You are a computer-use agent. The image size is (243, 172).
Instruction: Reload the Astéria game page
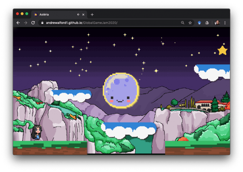[x=33, y=23]
